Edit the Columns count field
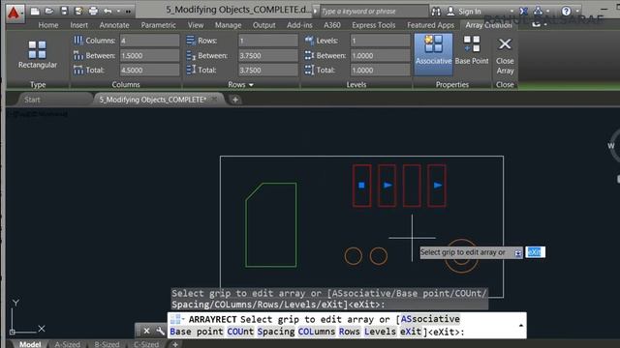Screen dimensions: 620x348 tap(149, 41)
